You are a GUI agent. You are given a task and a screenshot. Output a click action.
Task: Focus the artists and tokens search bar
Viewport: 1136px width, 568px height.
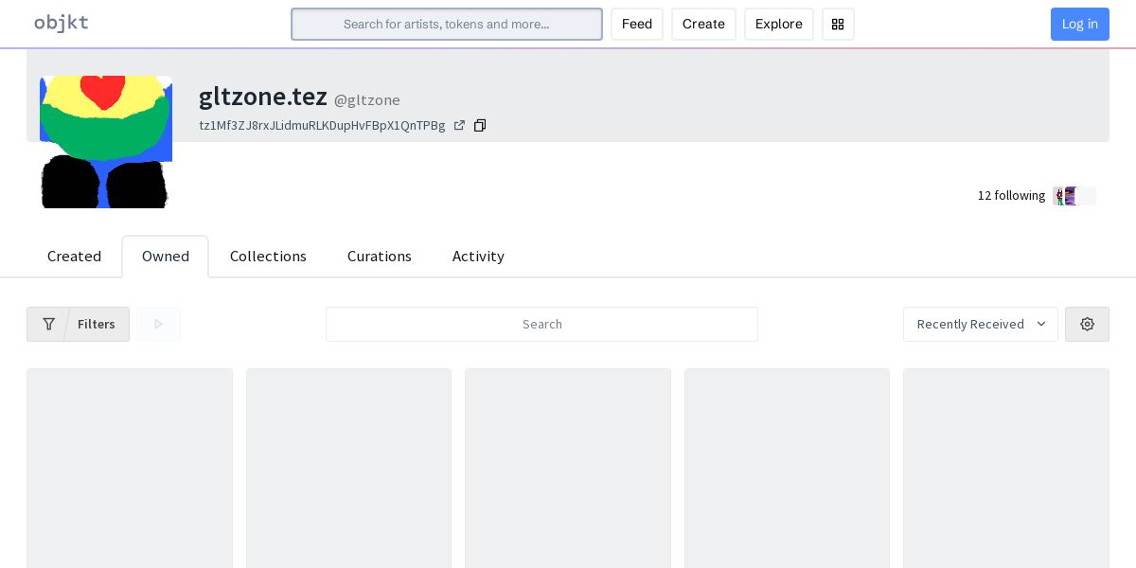[x=446, y=25]
